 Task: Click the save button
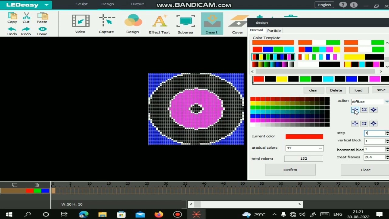(381, 90)
